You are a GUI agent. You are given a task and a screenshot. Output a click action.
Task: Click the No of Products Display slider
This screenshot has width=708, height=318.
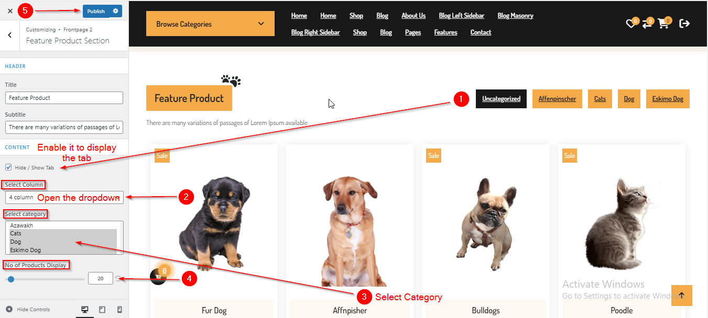45,279
